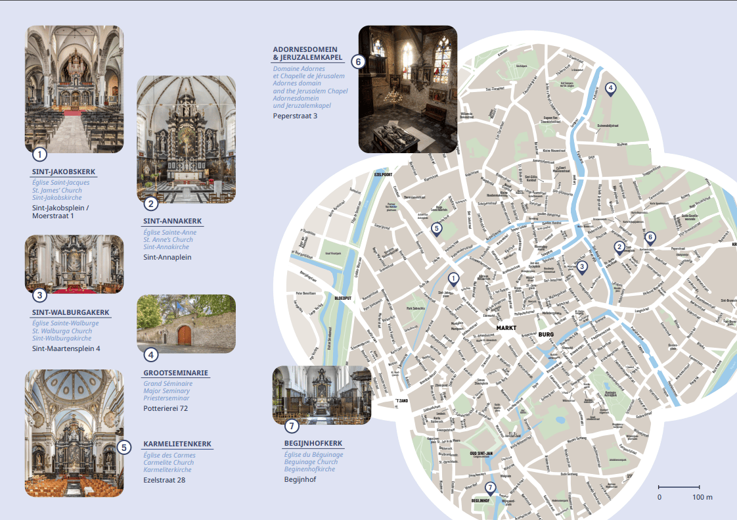The image size is (737, 520).
Task: Click 'Priesterseminar' translation
Action: pyautogui.click(x=166, y=398)
